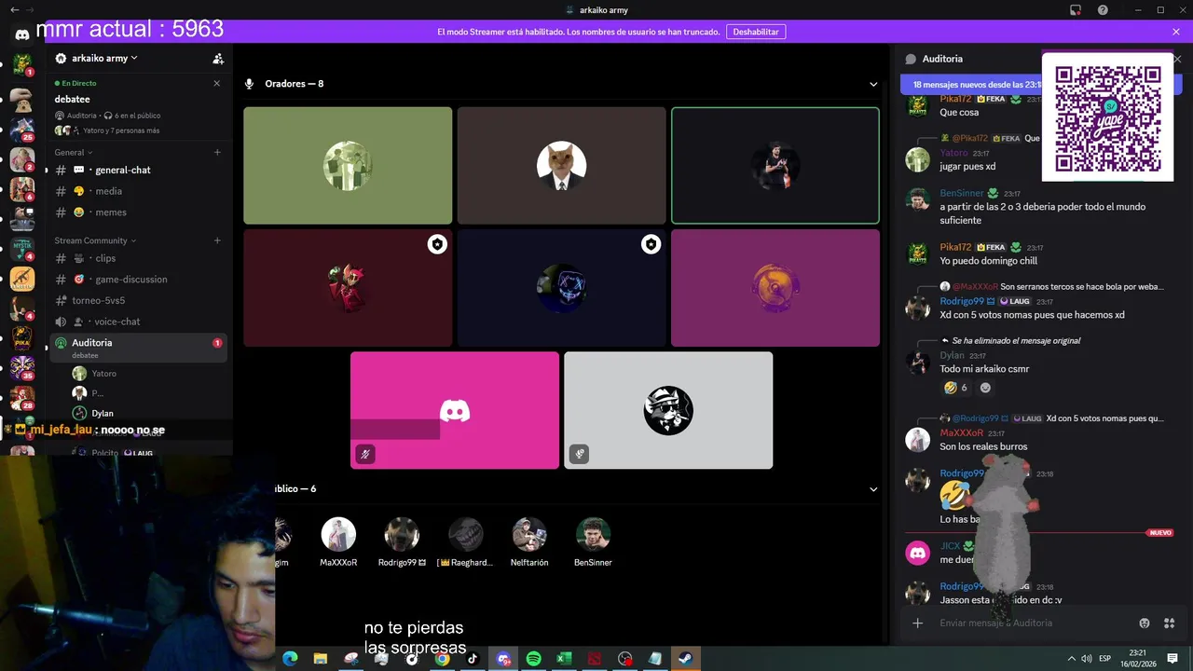The width and height of the screenshot is (1193, 671).
Task: Select the pink Discord-logo speaker tile
Action: pos(455,410)
